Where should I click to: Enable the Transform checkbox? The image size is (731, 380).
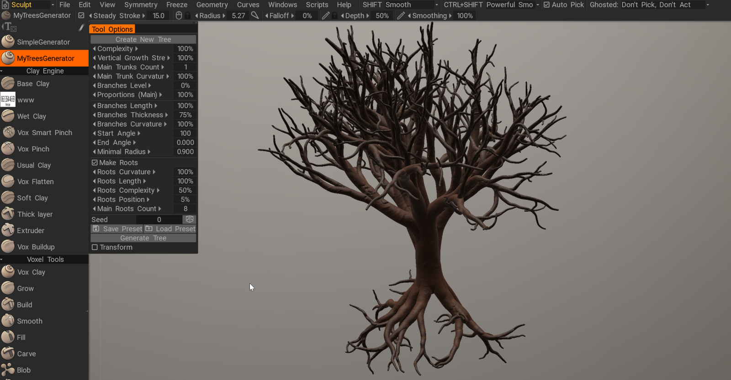coord(95,247)
